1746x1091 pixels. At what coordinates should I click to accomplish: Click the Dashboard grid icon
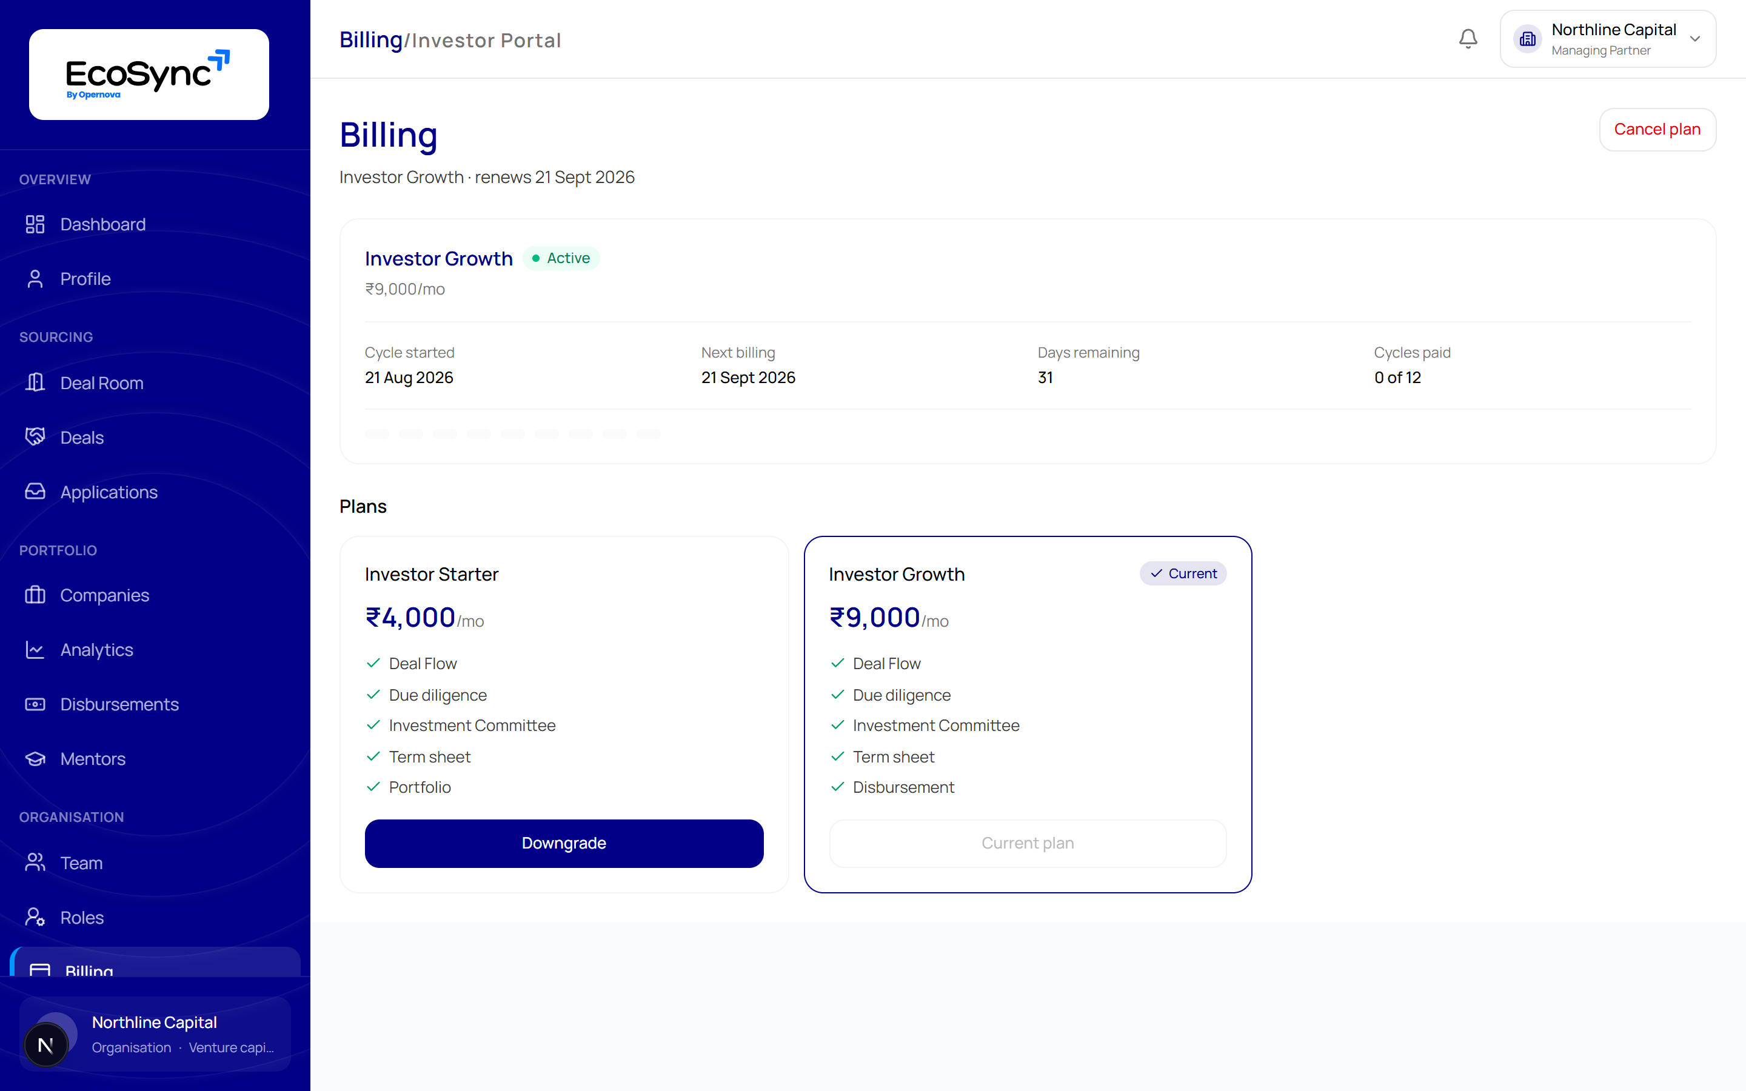(x=35, y=224)
